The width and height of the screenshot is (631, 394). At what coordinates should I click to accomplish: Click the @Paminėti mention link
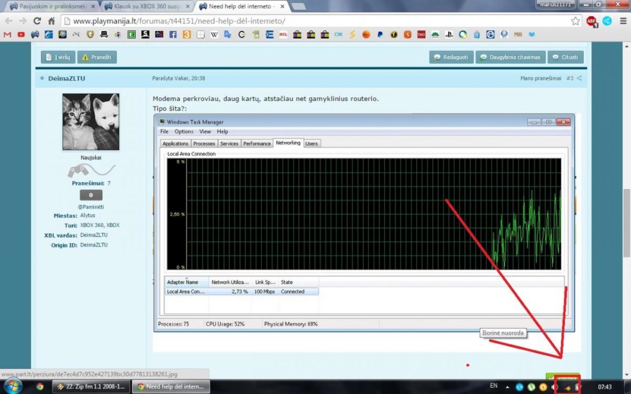pyautogui.click(x=91, y=207)
